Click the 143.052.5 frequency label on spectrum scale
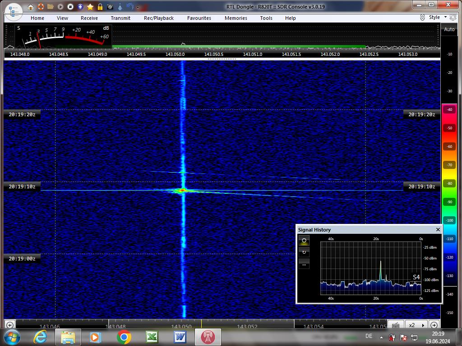This screenshot has width=462, height=346. click(x=369, y=54)
